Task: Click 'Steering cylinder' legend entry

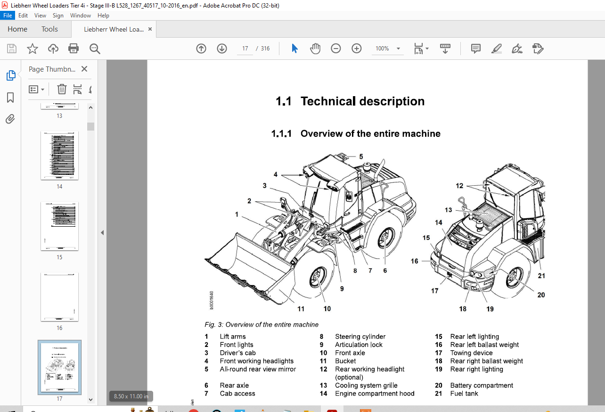Action: click(x=360, y=337)
